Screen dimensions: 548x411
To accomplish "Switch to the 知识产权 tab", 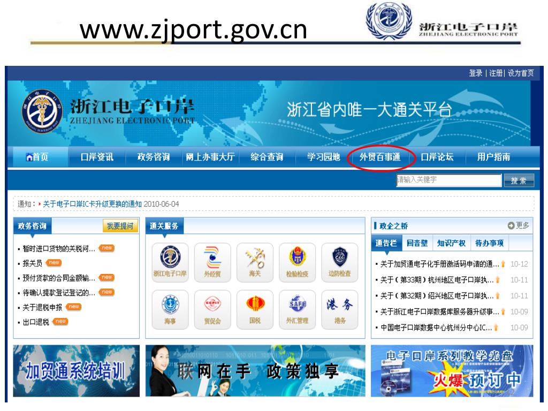I will tap(452, 243).
